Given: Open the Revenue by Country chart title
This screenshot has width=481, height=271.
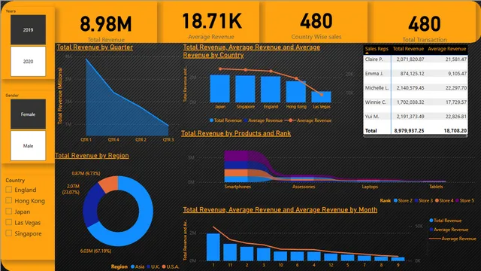Looking at the screenshot, I should click(252, 51).
